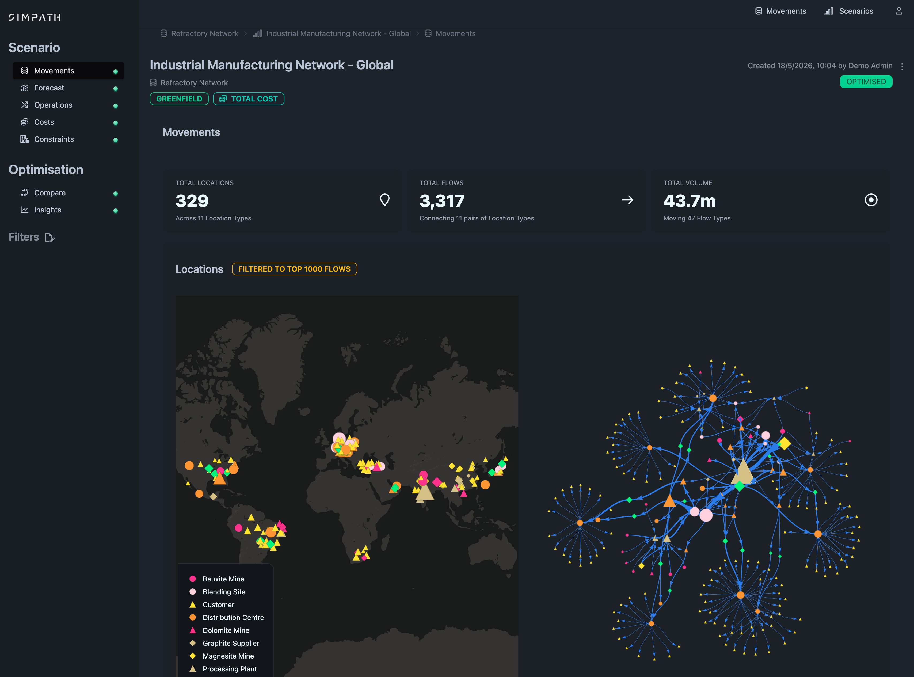This screenshot has width=914, height=677.
Task: Click the arrow icon on Total Flows
Action: (x=628, y=200)
